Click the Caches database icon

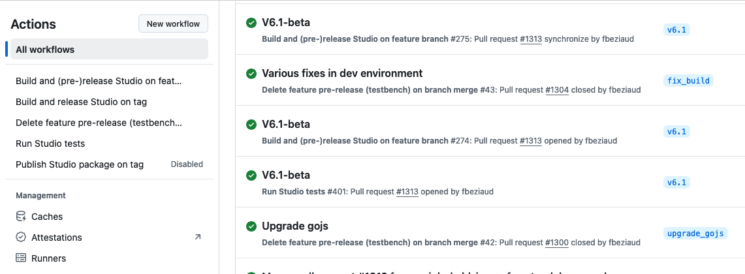click(x=21, y=217)
